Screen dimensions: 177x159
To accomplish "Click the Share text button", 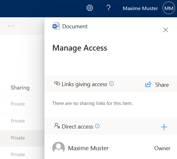I will pyautogui.click(x=162, y=85).
